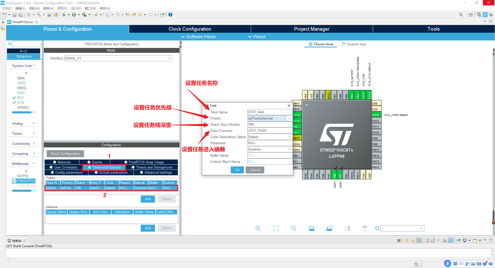
Task: Click the Task Name input field
Action: click(x=270, y=112)
